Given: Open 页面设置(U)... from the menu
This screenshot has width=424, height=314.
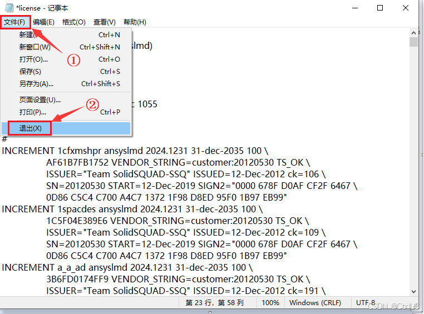Looking at the screenshot, I should click(66, 100).
